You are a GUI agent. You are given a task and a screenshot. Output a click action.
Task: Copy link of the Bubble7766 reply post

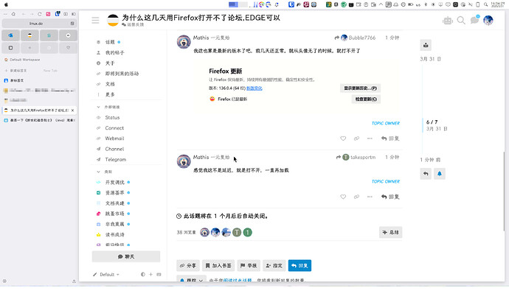tap(356, 138)
